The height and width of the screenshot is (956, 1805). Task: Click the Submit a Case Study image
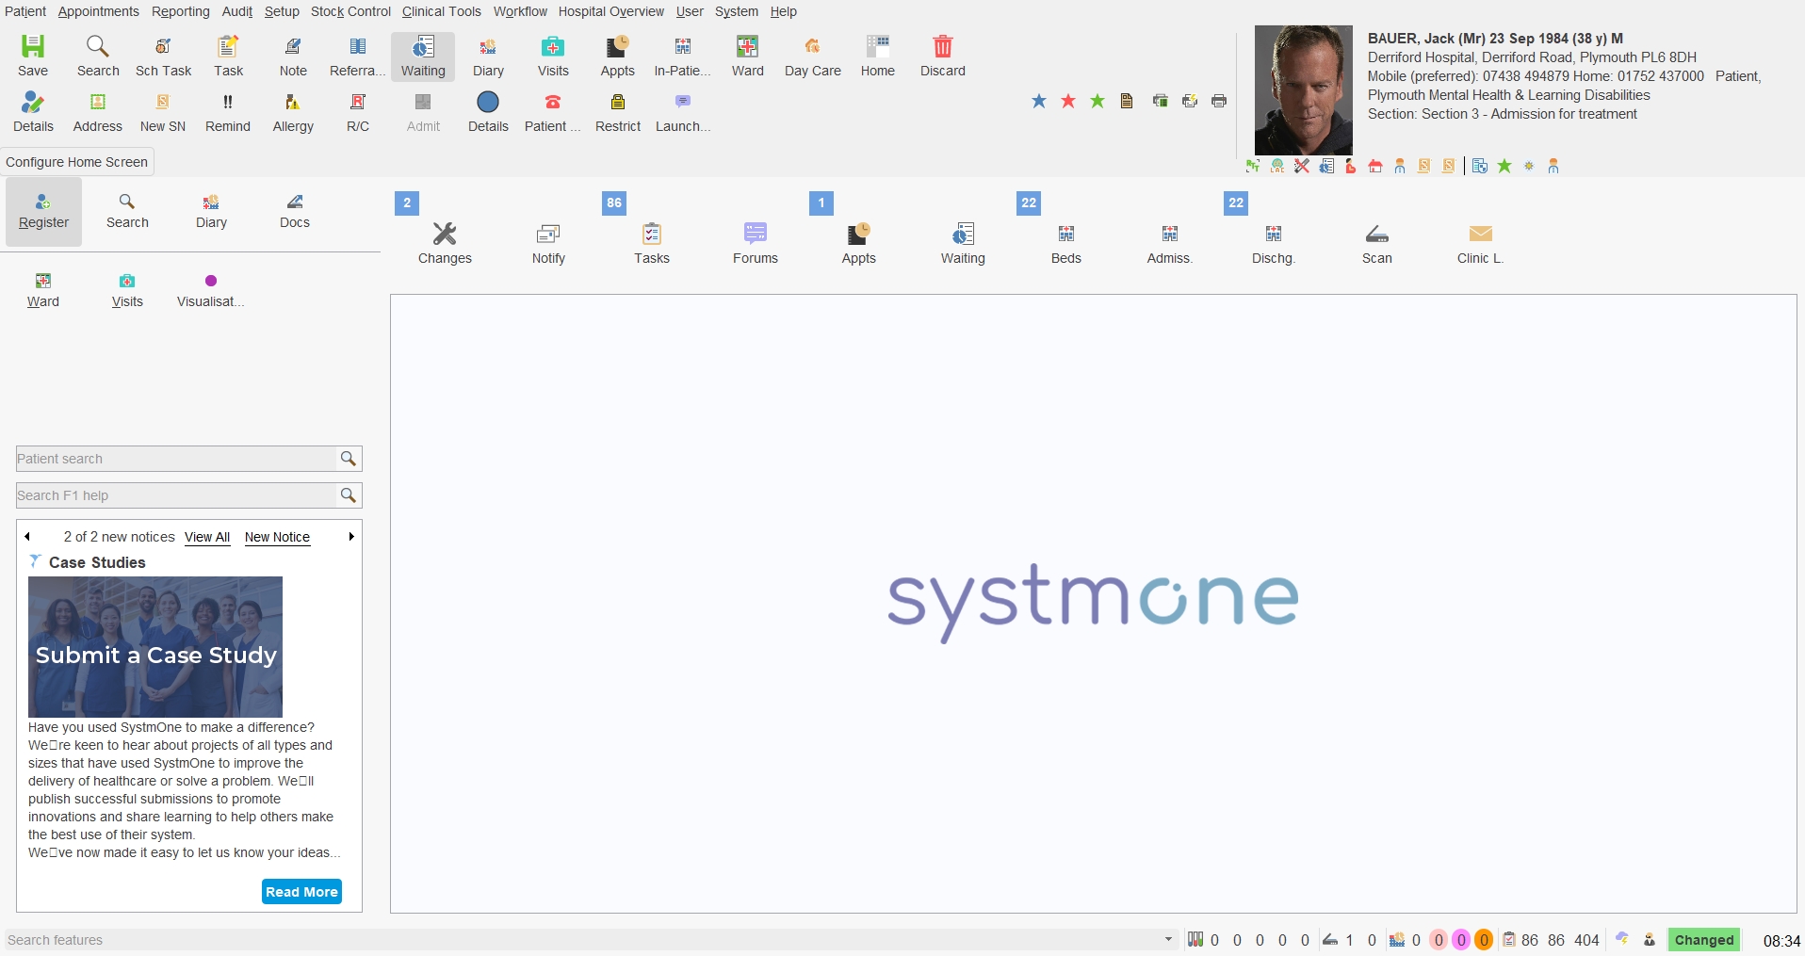(x=155, y=647)
